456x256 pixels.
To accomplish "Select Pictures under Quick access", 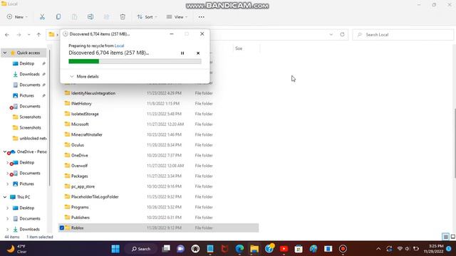I will click(x=27, y=95).
